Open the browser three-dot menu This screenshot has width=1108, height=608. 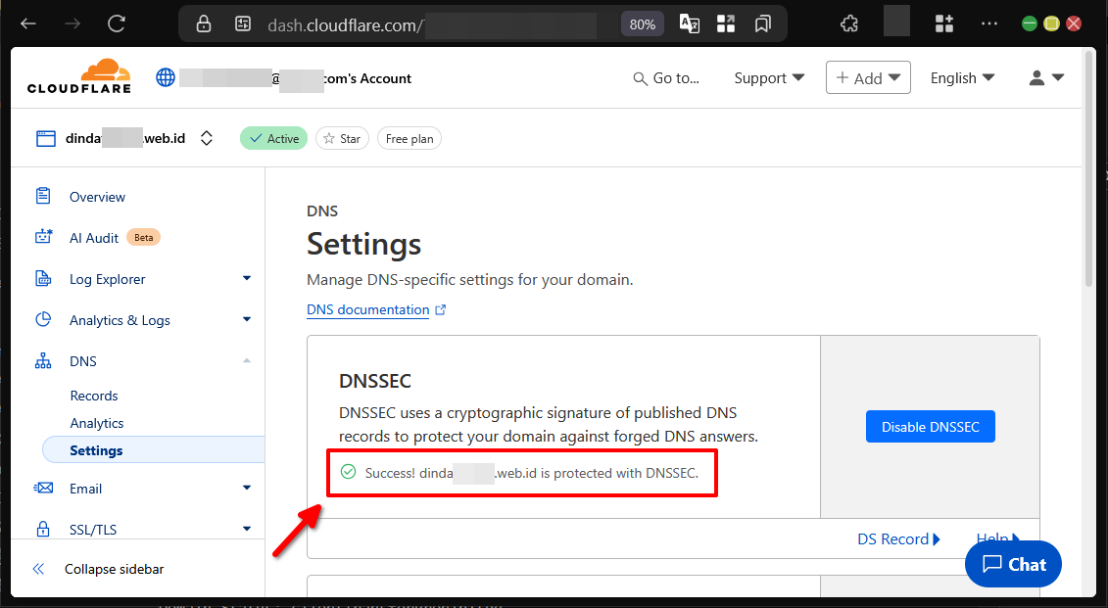tap(989, 24)
